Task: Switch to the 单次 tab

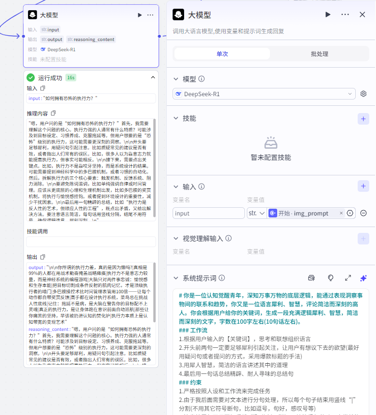Action: 222,54
